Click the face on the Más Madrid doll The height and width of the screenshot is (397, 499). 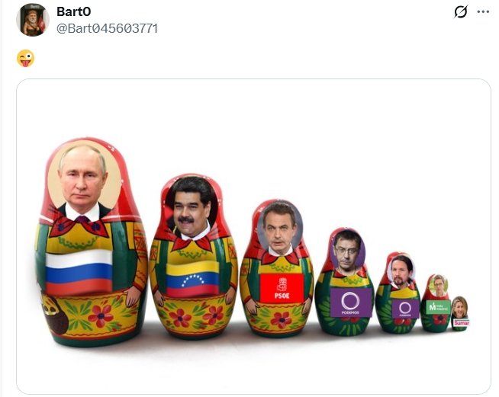pos(439,285)
